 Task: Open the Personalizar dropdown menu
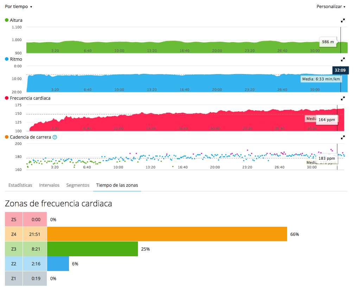[331, 7]
